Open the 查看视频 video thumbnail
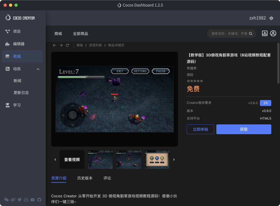Screen dimensions: 280x206 click(x=72, y=160)
